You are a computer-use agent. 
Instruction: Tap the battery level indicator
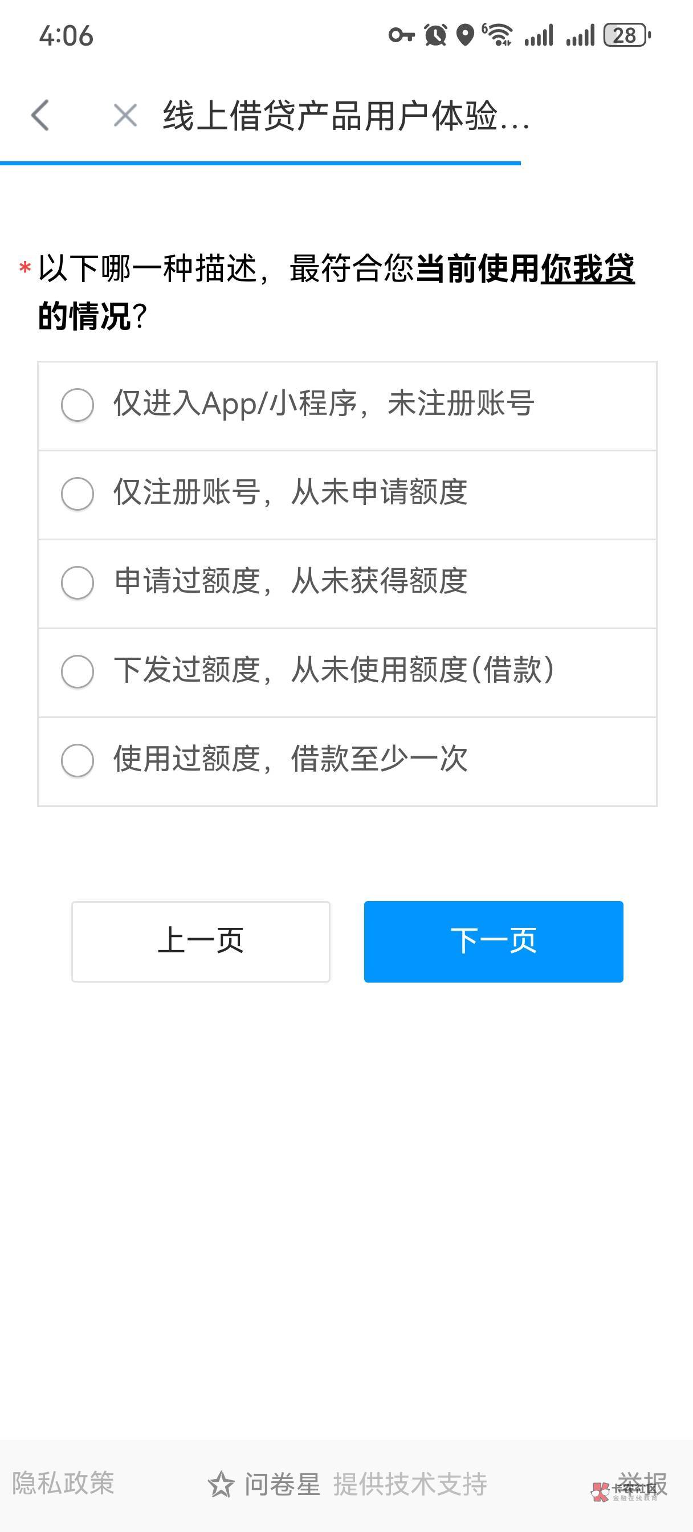[626, 35]
